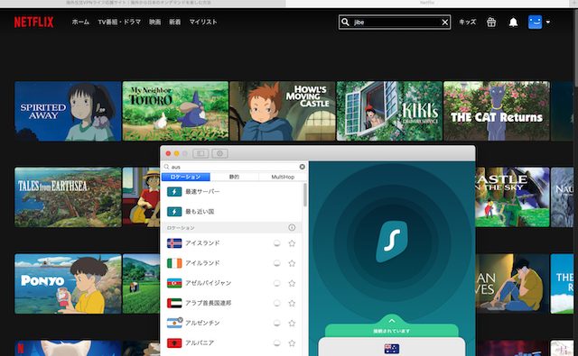Expand connection panel with up chevron
This screenshot has height=356, width=578.
pyautogui.click(x=391, y=321)
